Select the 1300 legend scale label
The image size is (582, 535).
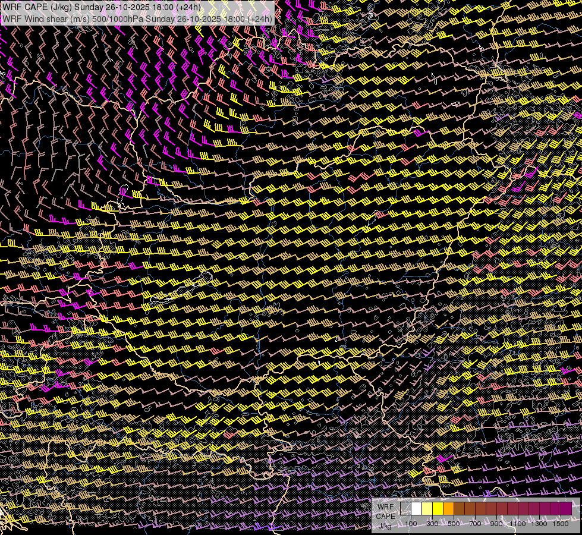pyautogui.click(x=539, y=524)
